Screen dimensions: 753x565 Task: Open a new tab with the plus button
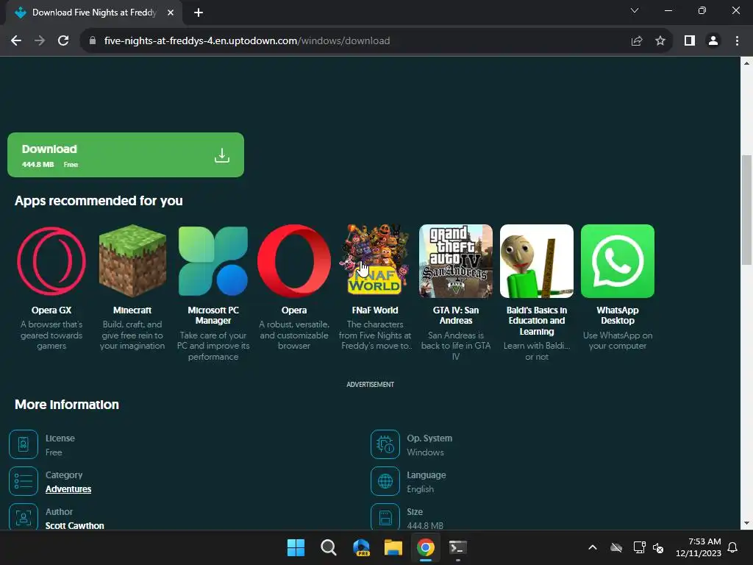pyautogui.click(x=199, y=13)
